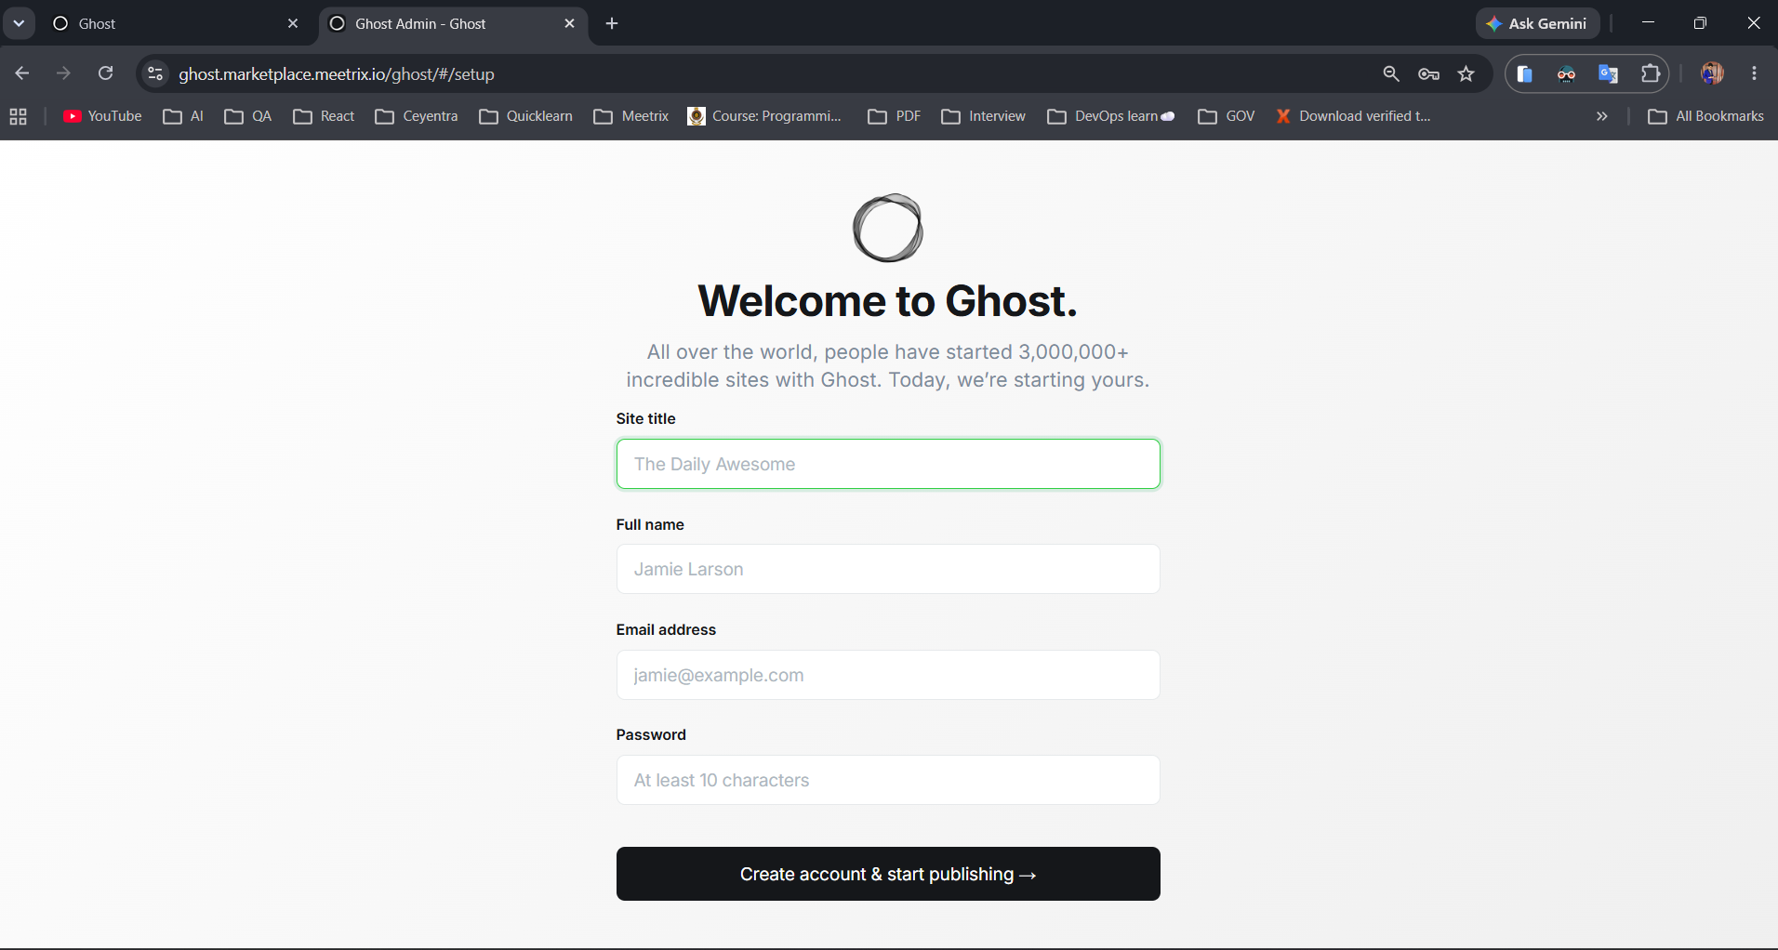
Task: Open the All Bookmarks folder
Action: (x=1706, y=116)
